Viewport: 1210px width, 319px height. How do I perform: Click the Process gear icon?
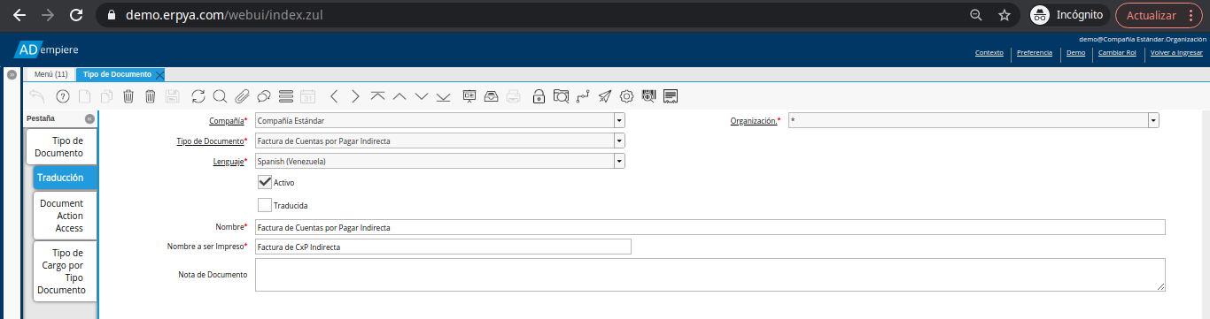(x=627, y=96)
